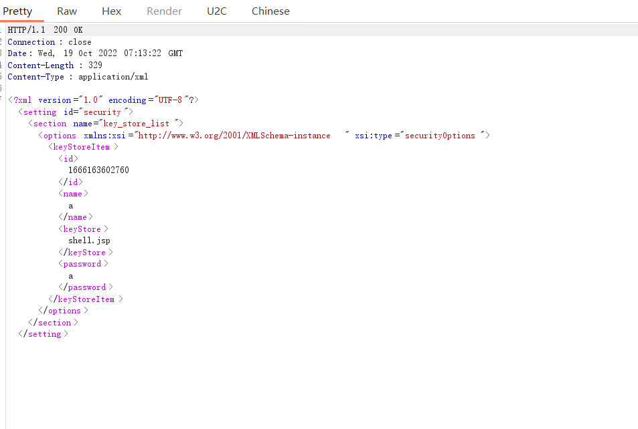
Task: Click the closing /section tag
Action: click(x=54, y=323)
